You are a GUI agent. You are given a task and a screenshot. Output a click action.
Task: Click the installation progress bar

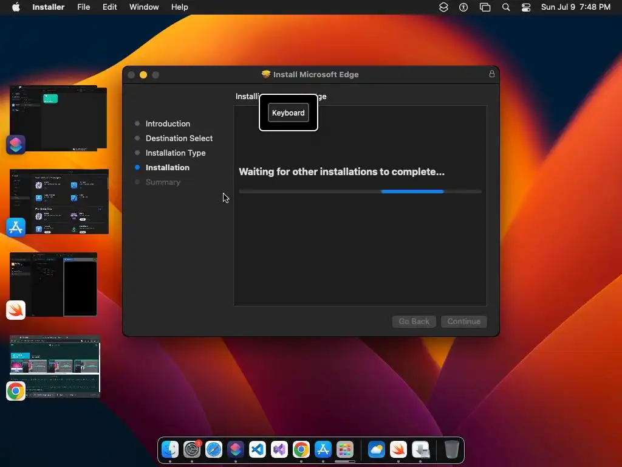coord(360,192)
